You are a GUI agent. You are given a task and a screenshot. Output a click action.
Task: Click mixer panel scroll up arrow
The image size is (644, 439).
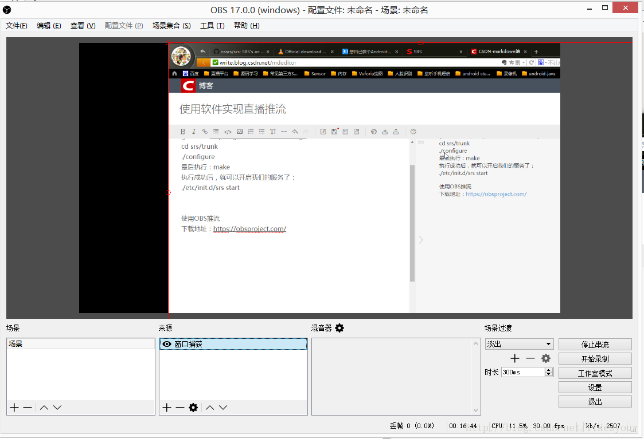(475, 343)
